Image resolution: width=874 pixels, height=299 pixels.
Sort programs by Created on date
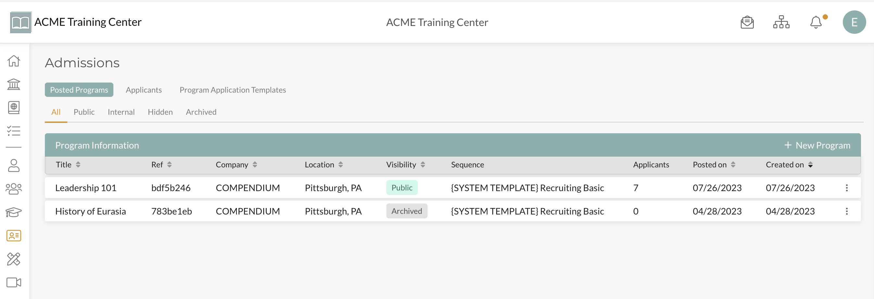[810, 164]
